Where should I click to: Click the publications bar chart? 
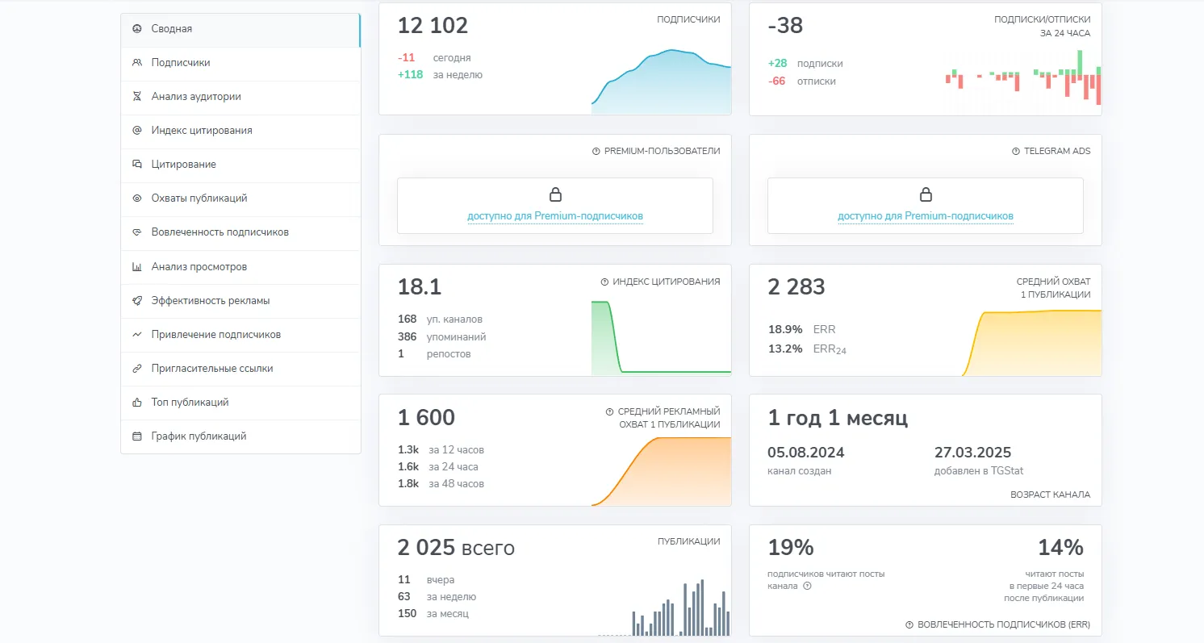pyautogui.click(x=664, y=608)
